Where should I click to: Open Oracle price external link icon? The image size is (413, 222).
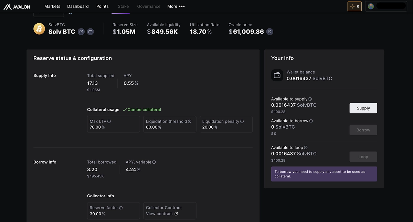[x=270, y=32]
